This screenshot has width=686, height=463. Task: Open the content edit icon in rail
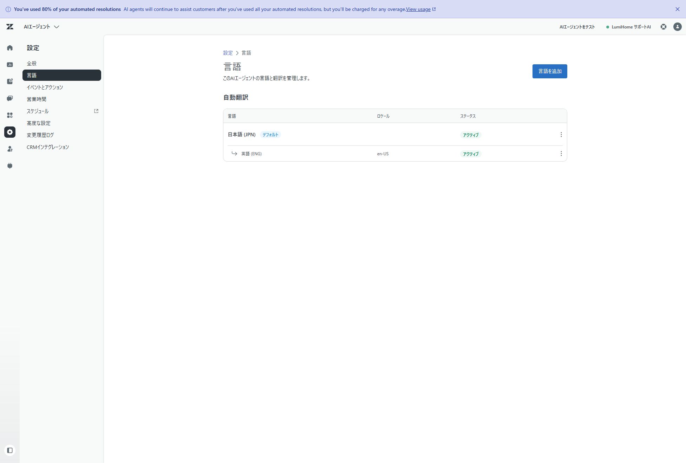pos(10,81)
